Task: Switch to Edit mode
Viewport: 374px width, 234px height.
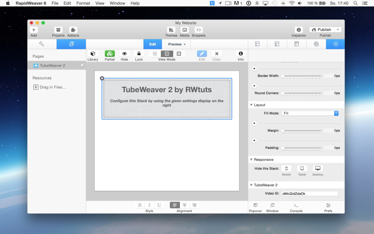Action: [x=153, y=44]
